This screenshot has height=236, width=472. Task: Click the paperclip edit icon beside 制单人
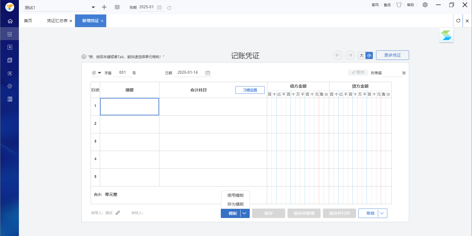coord(118,213)
